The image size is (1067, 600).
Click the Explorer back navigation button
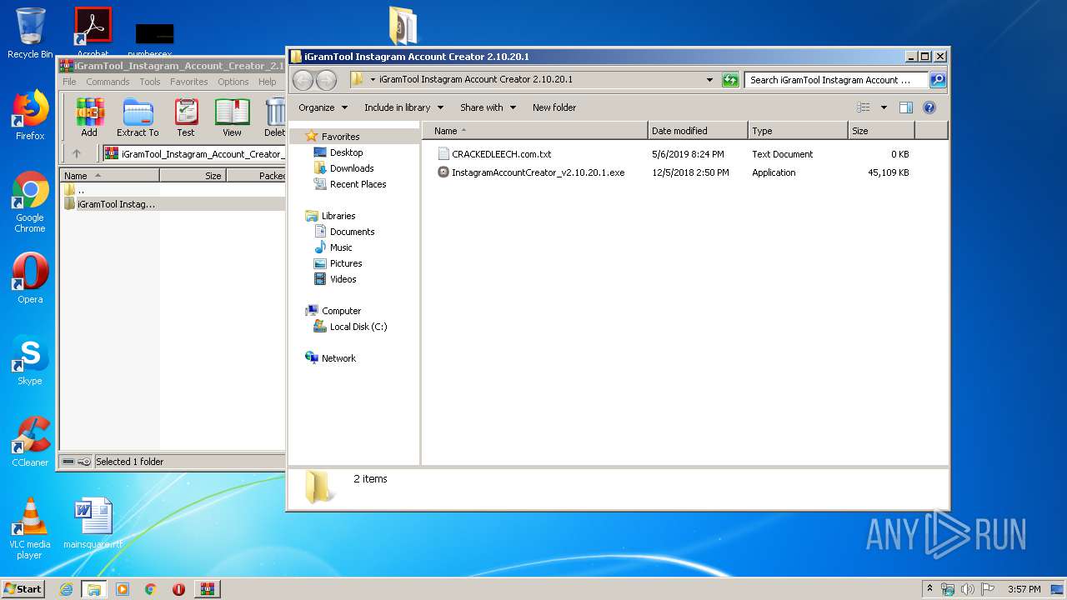coord(303,80)
